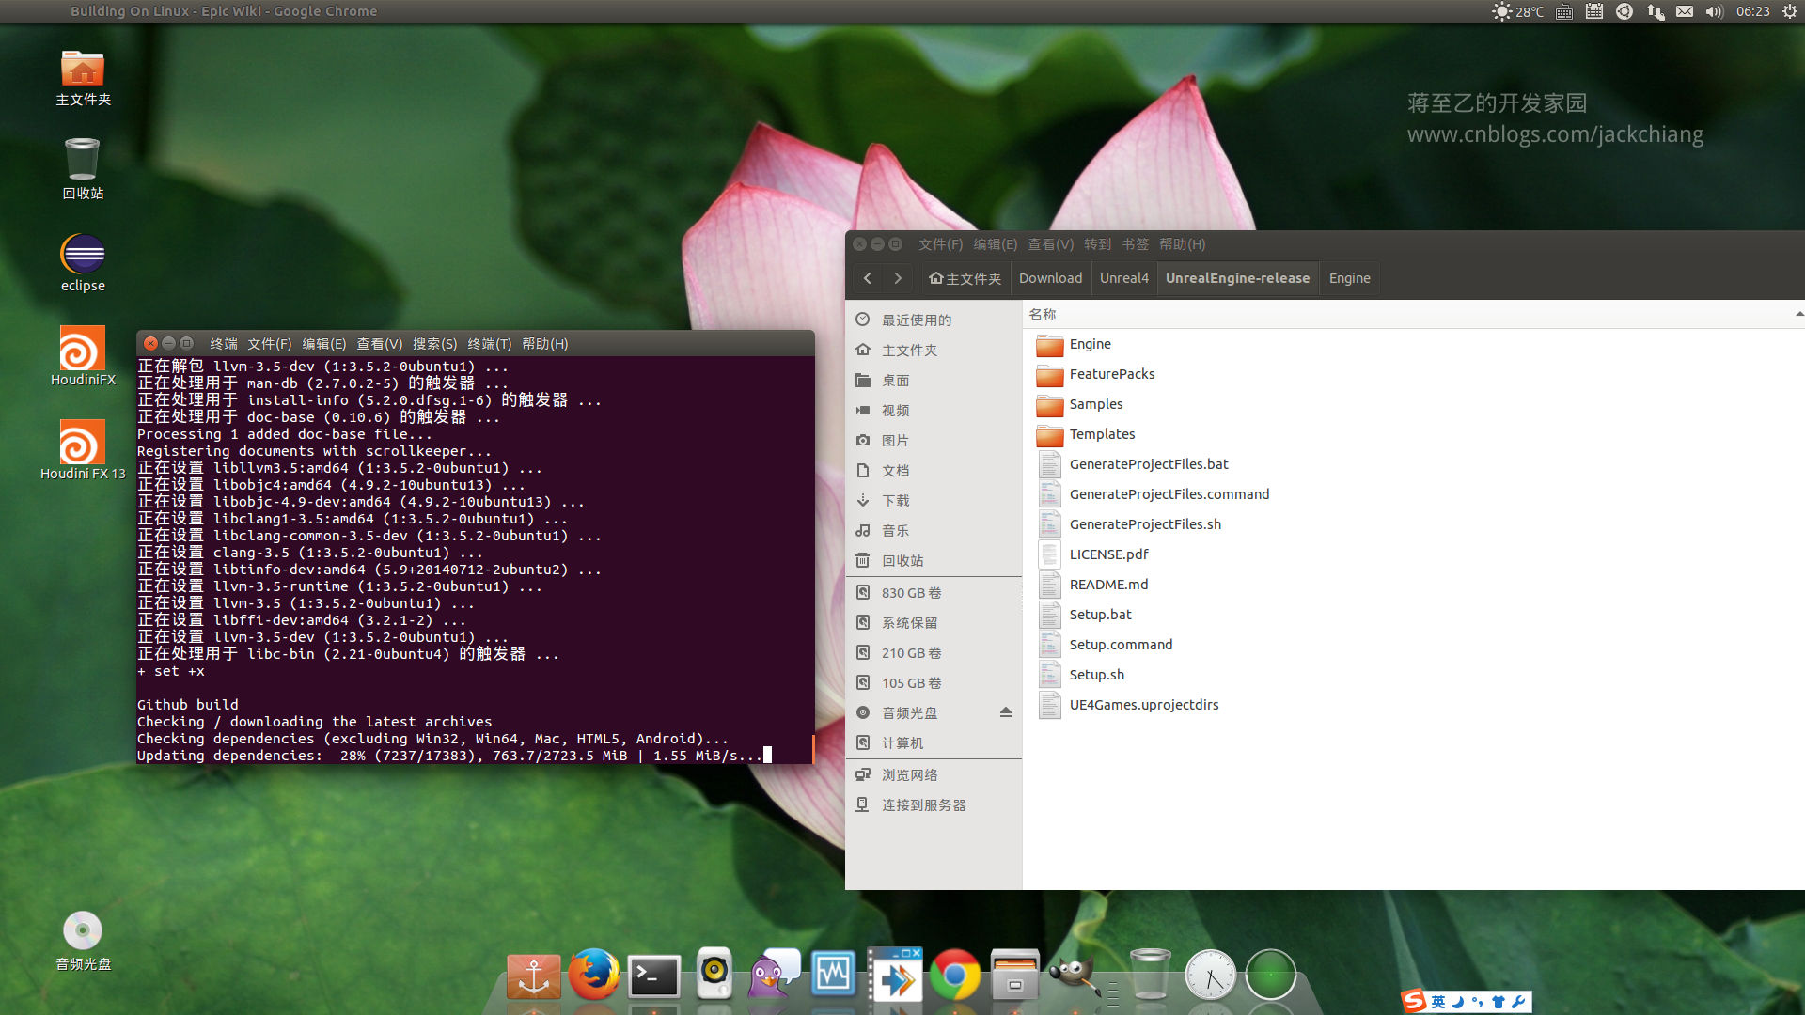
Task: Click the Download path bar button
Action: (1050, 278)
